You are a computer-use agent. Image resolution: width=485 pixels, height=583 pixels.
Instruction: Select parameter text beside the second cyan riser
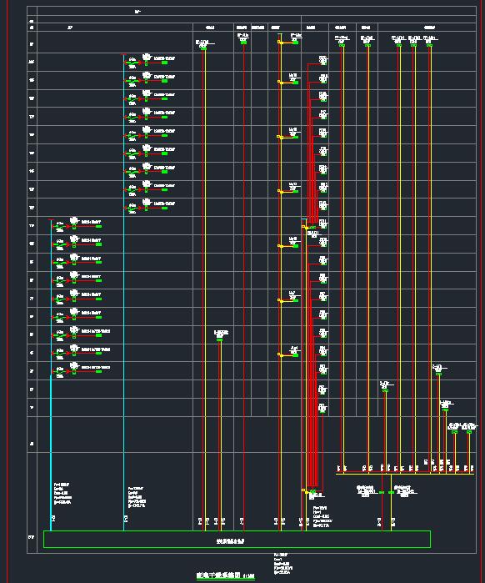point(137,497)
